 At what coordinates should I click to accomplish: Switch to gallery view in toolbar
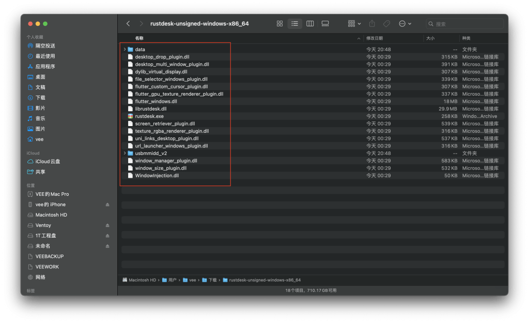[x=325, y=24]
